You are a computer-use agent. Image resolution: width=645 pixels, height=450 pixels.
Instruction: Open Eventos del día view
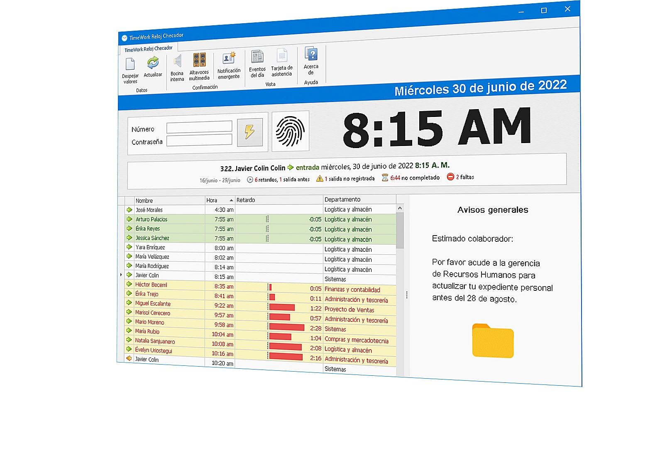click(x=257, y=57)
